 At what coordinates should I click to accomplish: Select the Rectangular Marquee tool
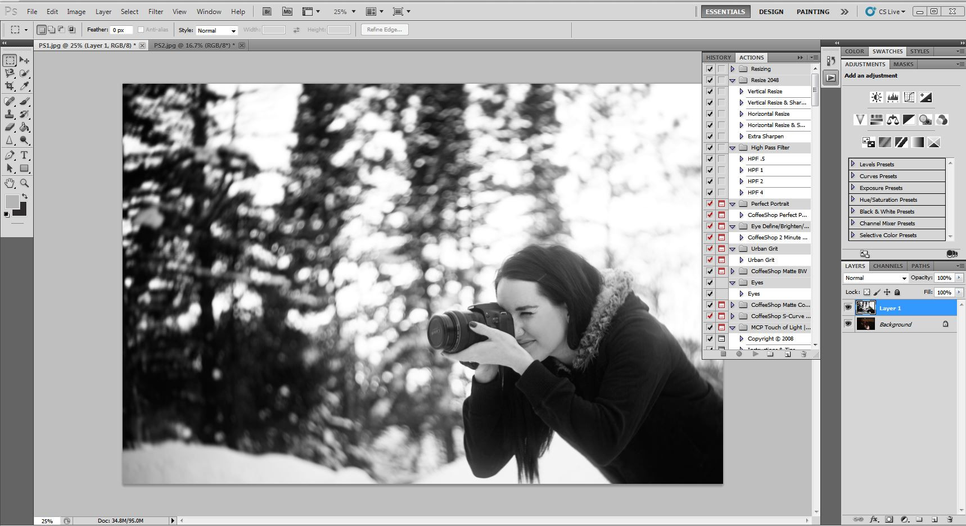pyautogui.click(x=10, y=60)
